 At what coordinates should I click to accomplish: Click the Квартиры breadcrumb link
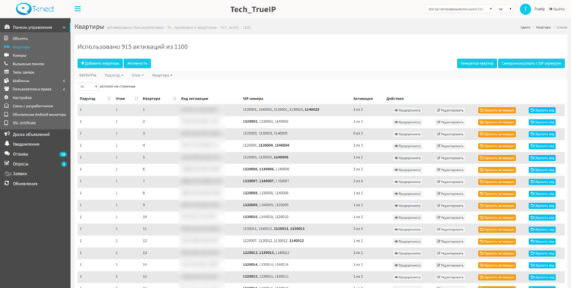(544, 27)
